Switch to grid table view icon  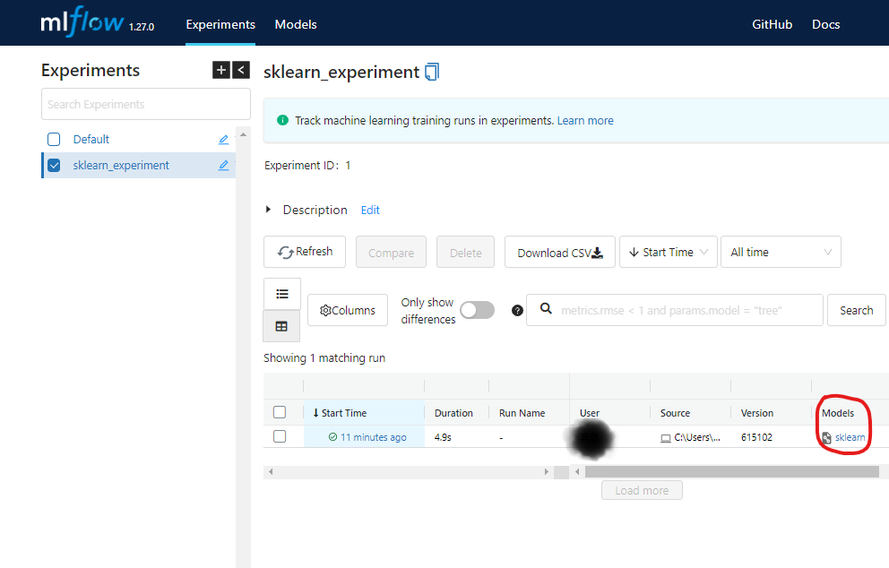pyautogui.click(x=281, y=326)
